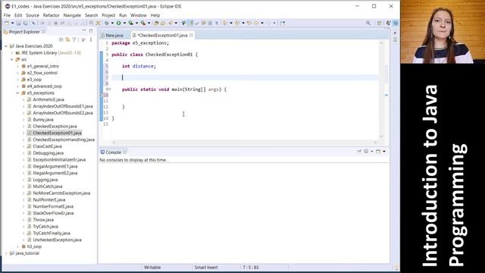
Task: Select CheckedExceptionHandling.java file
Action: [64, 140]
